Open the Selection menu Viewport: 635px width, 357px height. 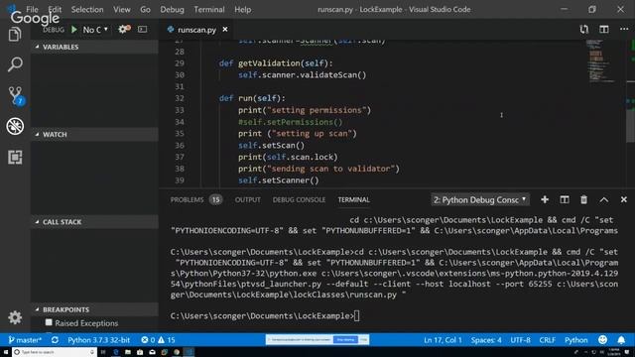coord(87,9)
